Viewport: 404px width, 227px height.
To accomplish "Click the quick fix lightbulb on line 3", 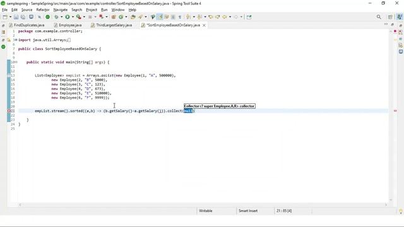I will pyautogui.click(x=9, y=40).
